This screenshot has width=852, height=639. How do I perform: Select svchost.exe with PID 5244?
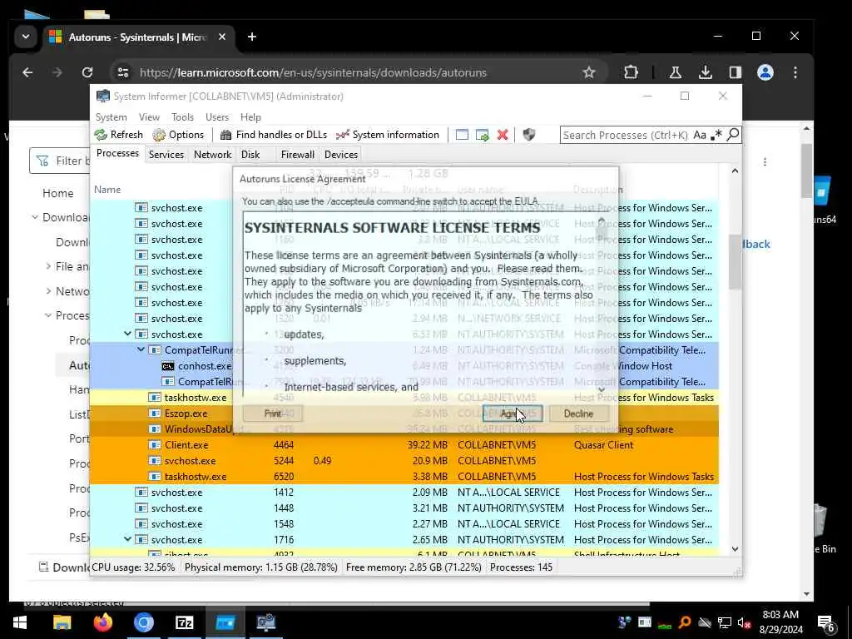[404, 461]
